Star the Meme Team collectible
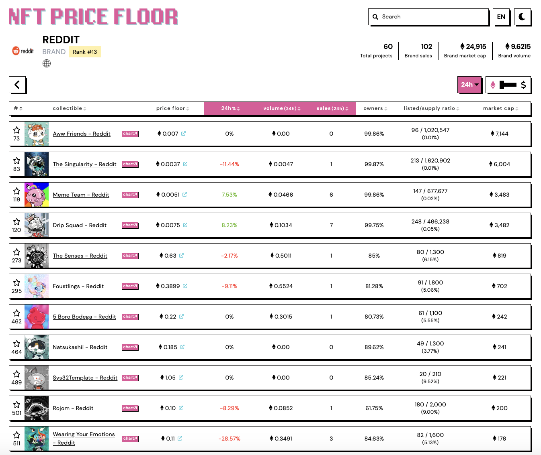Viewport: 541px width, 455px height. (16, 191)
